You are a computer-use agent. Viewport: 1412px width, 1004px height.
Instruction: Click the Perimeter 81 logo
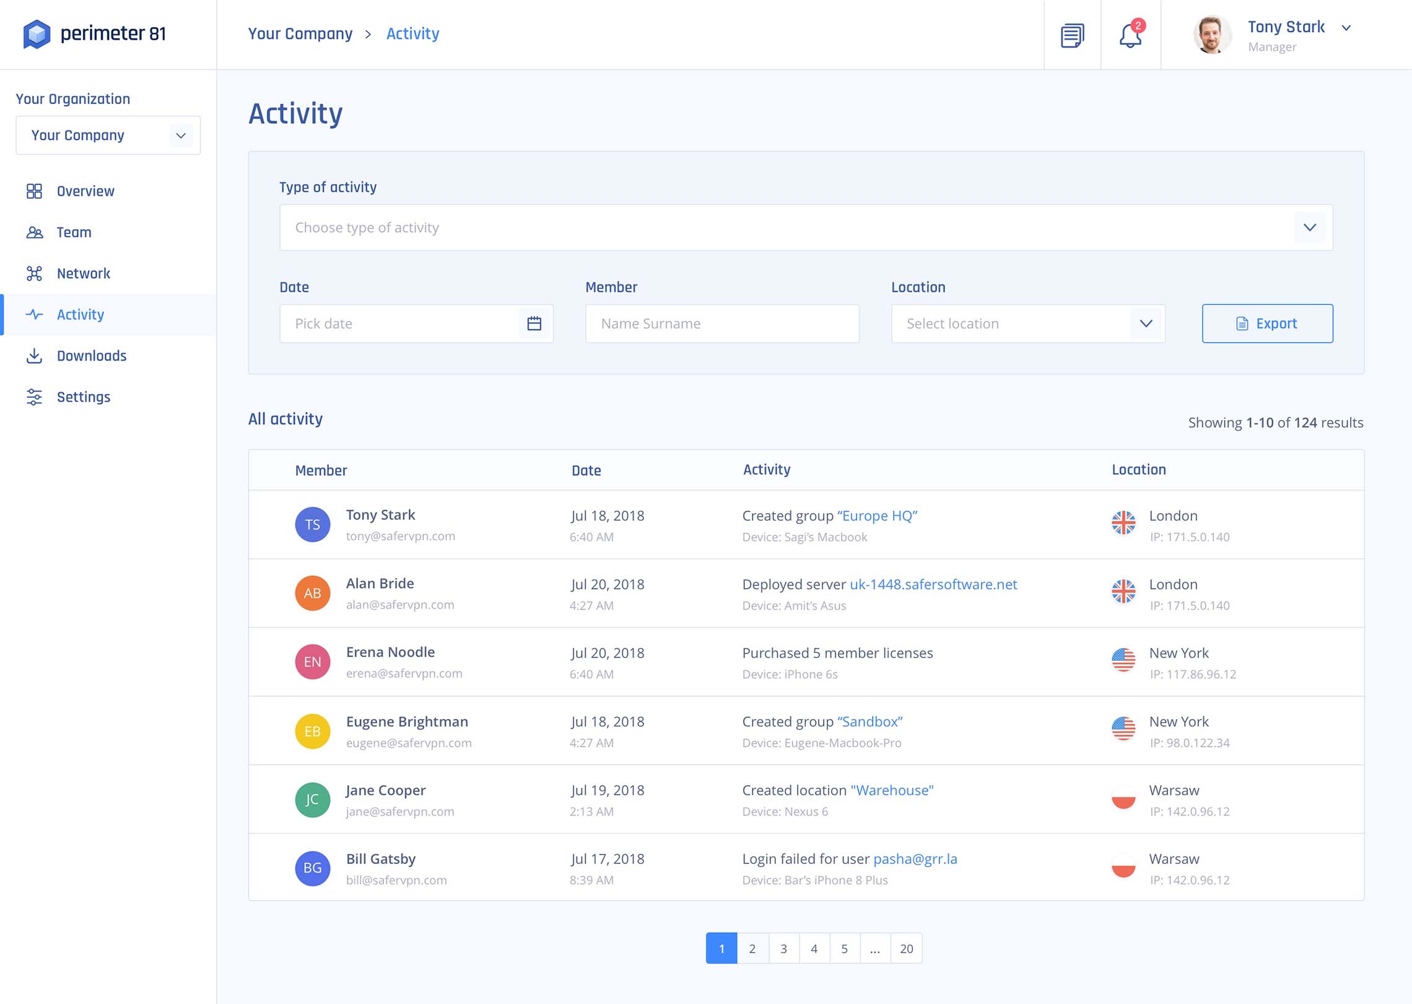tap(95, 34)
